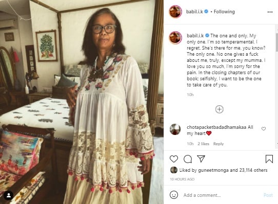The image size is (278, 204).
Task: View the comment's 2 likes
Action: [203, 144]
